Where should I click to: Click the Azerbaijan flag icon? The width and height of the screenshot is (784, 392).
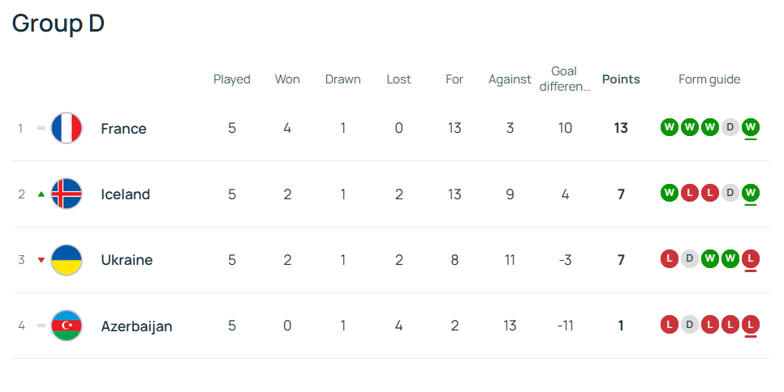click(x=67, y=326)
